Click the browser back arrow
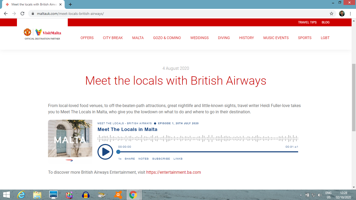 pos(6,14)
